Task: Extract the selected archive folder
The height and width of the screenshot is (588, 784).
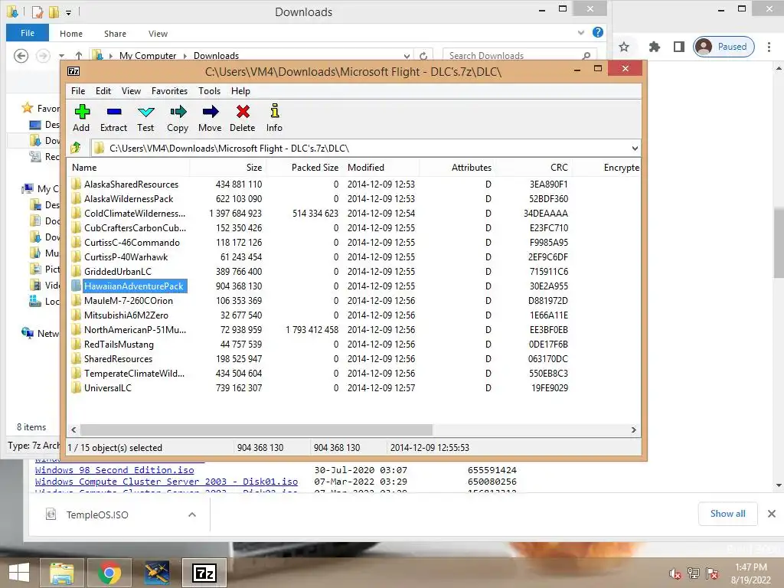Action: pyautogui.click(x=113, y=118)
